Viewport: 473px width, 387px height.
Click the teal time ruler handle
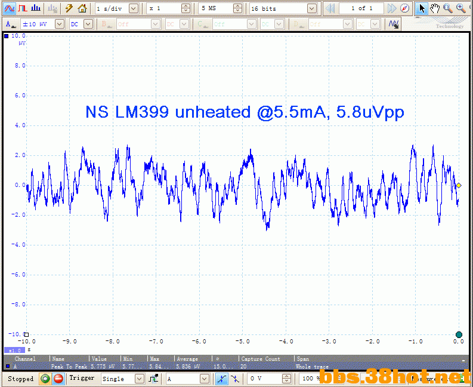pyautogui.click(x=459, y=334)
